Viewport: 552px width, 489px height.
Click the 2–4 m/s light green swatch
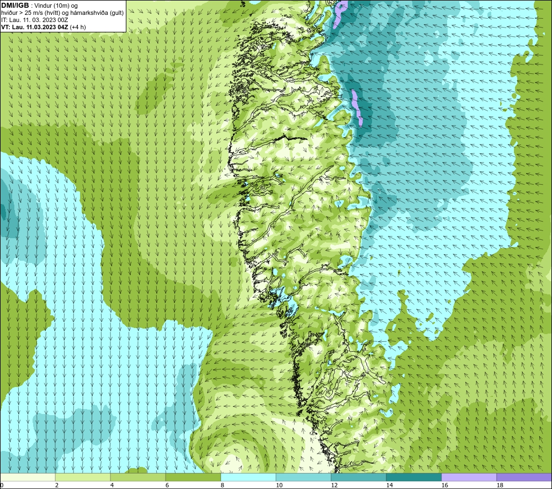[83, 477]
